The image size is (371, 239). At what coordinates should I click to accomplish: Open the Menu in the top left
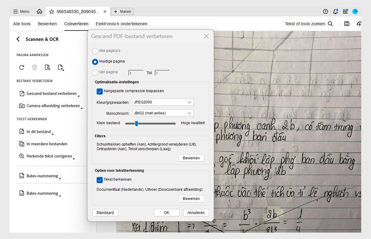click(x=21, y=11)
